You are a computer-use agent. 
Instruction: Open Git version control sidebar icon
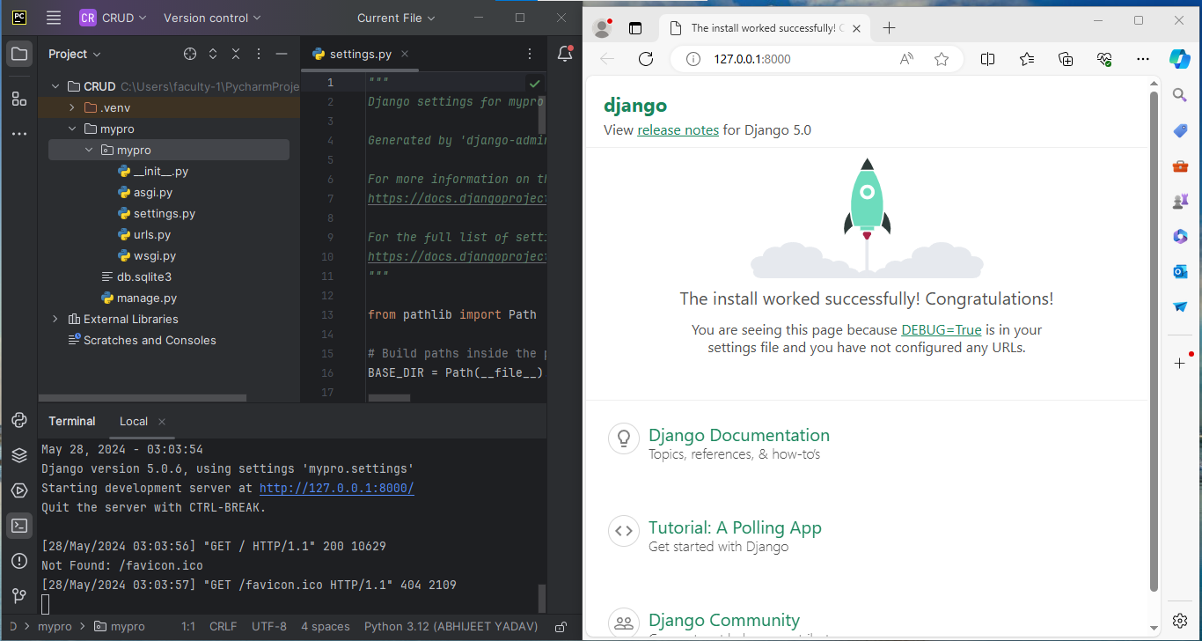(18, 596)
